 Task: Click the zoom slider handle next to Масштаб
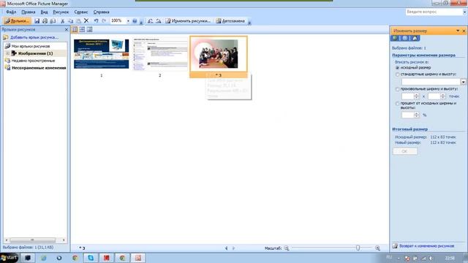pyautogui.click(x=358, y=248)
